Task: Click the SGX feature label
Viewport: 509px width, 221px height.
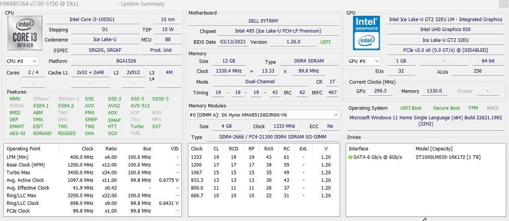Action: [112, 133]
